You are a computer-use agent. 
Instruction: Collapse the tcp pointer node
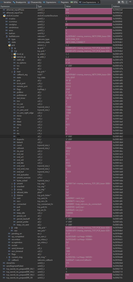pos(10,51)
